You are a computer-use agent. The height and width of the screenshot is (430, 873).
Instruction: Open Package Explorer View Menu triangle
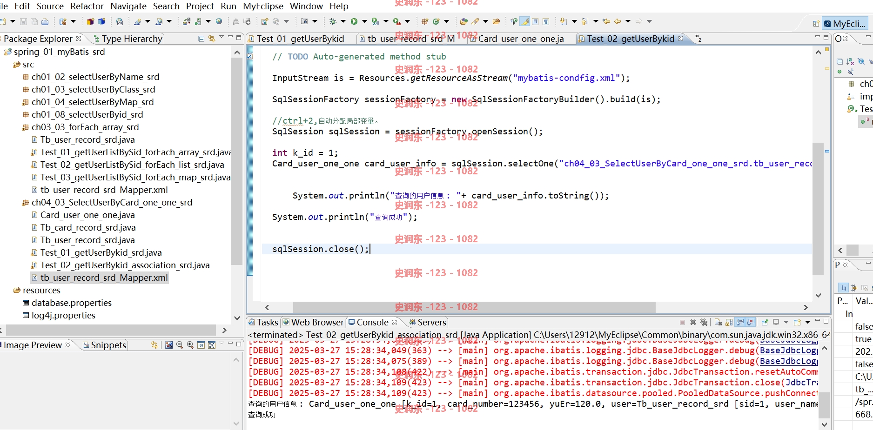(x=222, y=37)
